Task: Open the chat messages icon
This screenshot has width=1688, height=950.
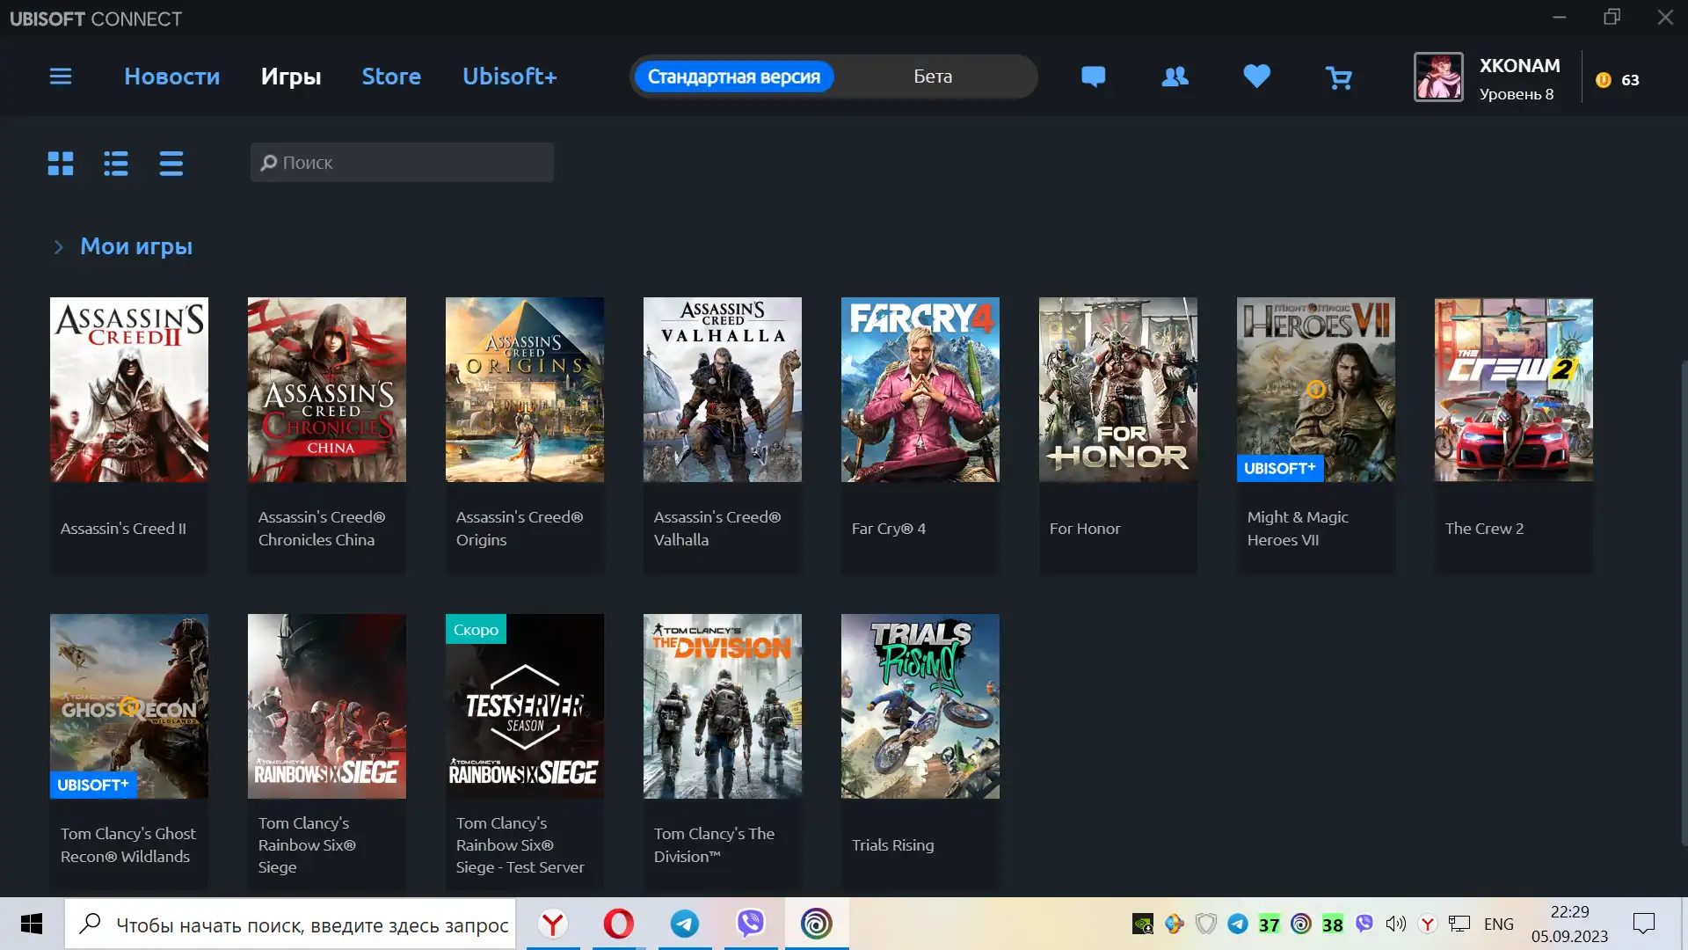Action: (1093, 77)
